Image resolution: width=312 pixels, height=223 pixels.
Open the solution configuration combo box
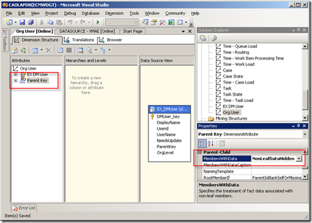tap(122, 22)
